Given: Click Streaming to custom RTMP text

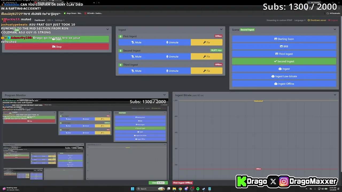Looking at the screenshot, I should click(x=279, y=20).
